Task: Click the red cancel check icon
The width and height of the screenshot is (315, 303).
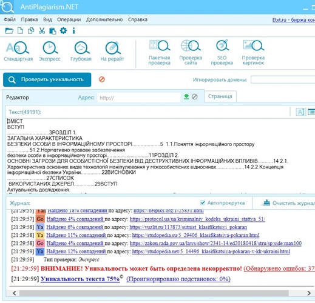Action: coord(102,79)
